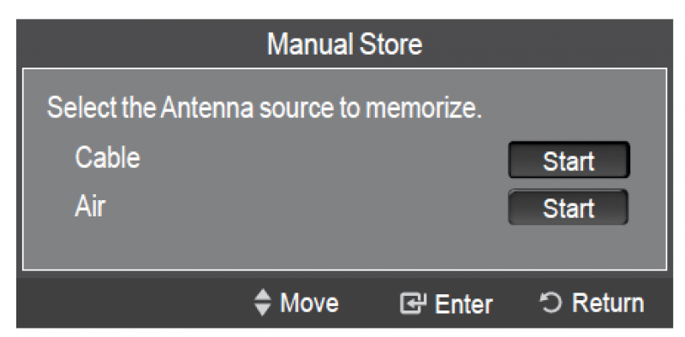Click the down arrow of Move icon
Viewport: 685px width, 337px height.
pyautogui.click(x=263, y=310)
